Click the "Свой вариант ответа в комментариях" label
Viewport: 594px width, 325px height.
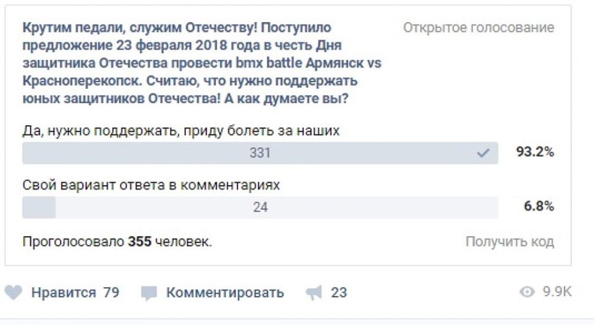pos(151,185)
